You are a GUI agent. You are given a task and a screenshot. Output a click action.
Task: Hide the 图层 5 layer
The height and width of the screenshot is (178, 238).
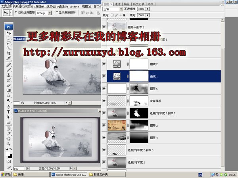pos(104,88)
